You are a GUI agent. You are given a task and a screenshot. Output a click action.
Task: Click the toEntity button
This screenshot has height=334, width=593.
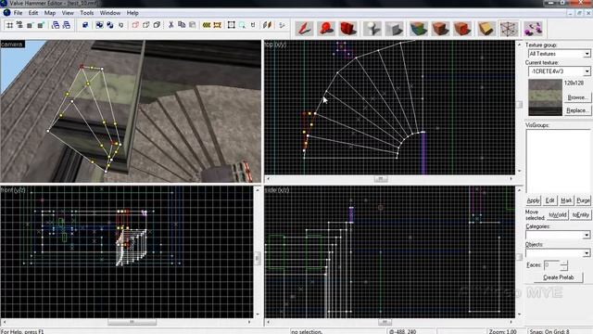click(x=580, y=215)
